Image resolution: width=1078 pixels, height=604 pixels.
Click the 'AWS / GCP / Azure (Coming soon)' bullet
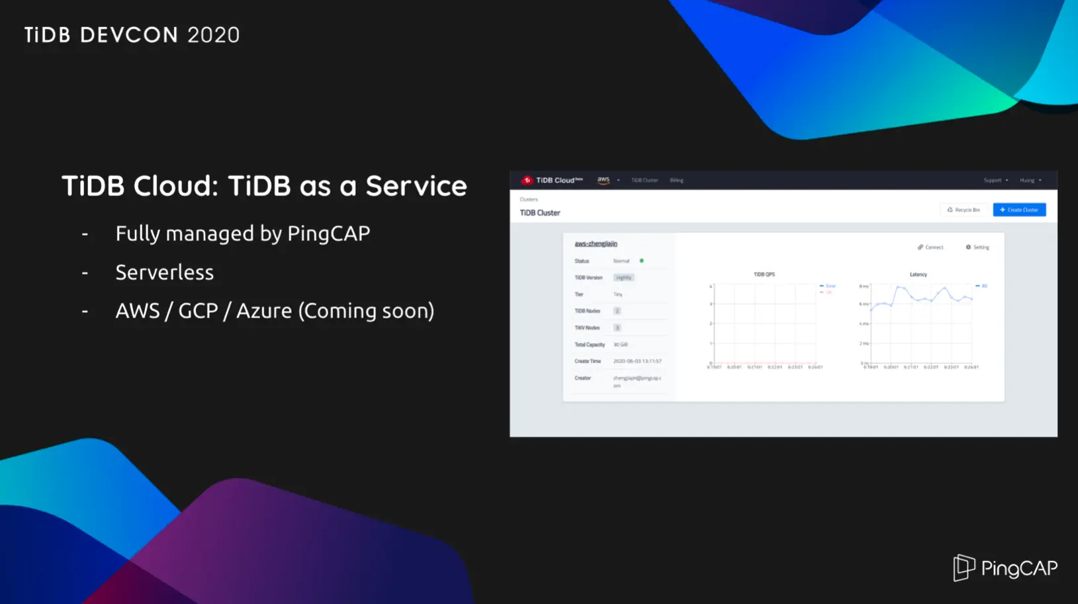coord(275,311)
